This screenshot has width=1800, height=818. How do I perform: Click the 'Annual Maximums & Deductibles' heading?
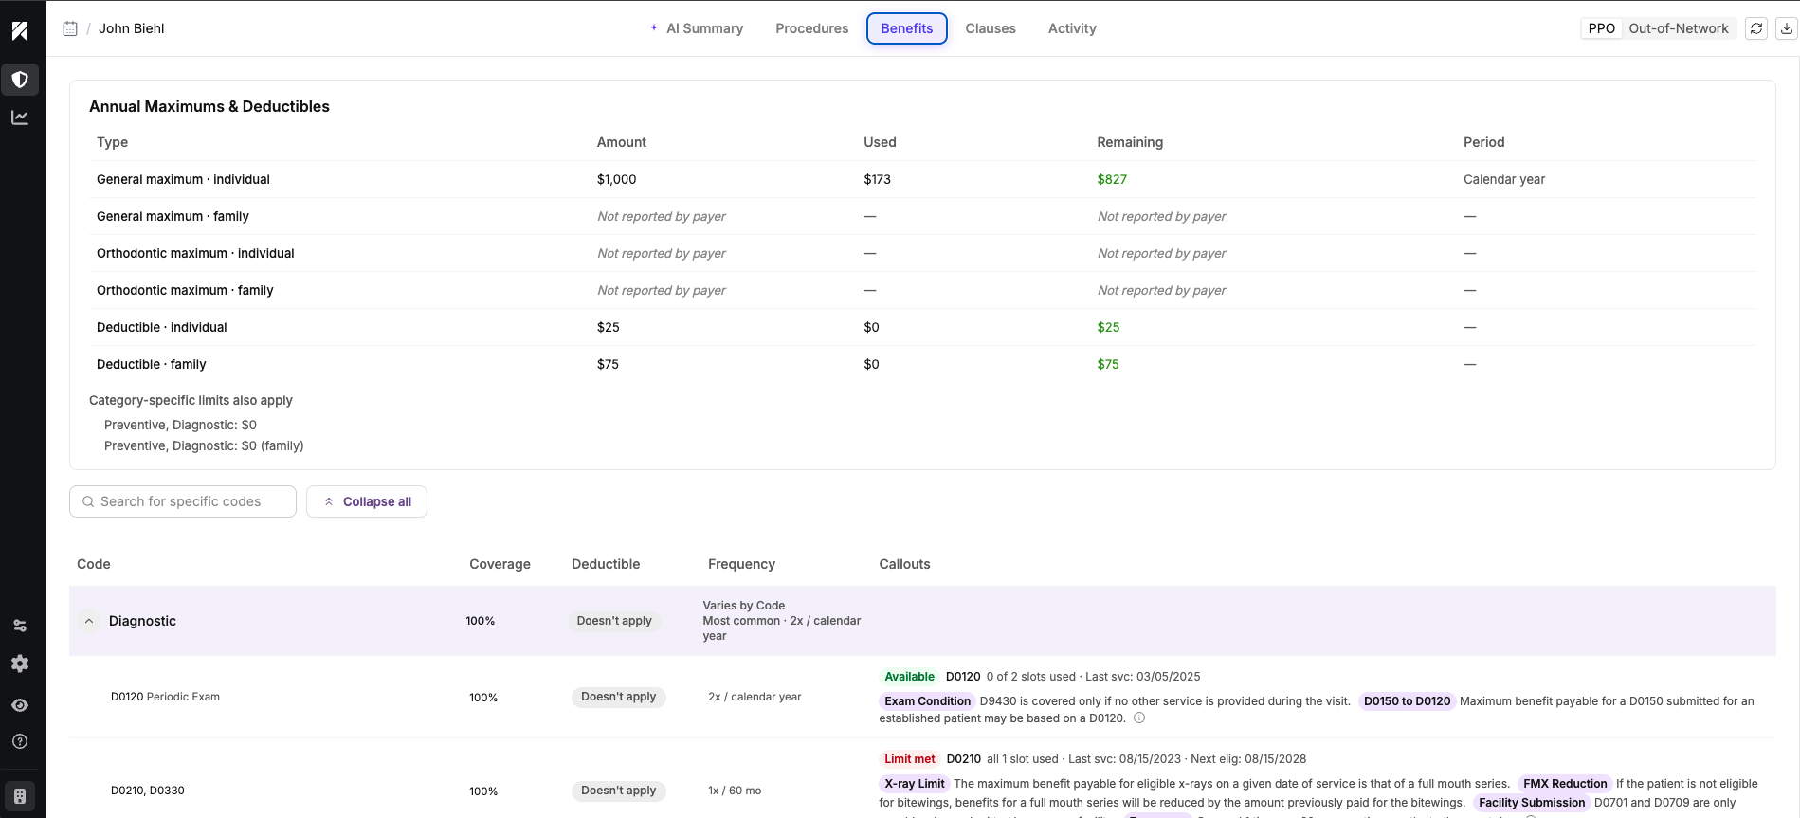tap(209, 106)
